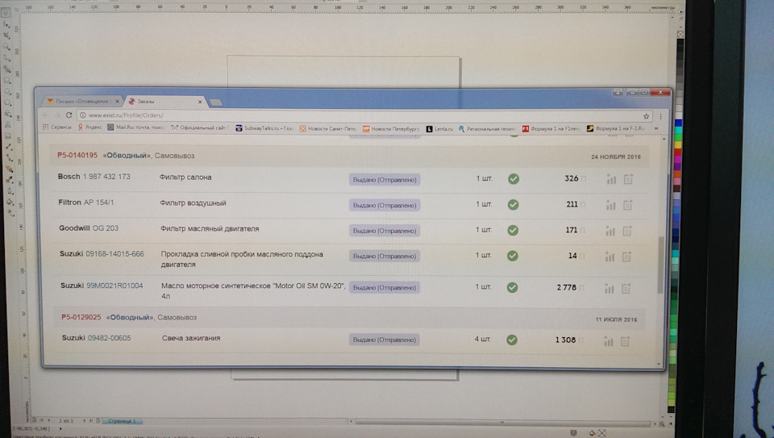Open the note icon for Suzuki 99M0021R01004

[x=626, y=289]
